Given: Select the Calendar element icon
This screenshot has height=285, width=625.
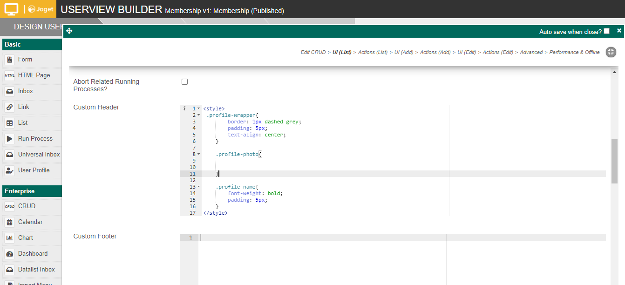Looking at the screenshot, I should click(x=10, y=222).
